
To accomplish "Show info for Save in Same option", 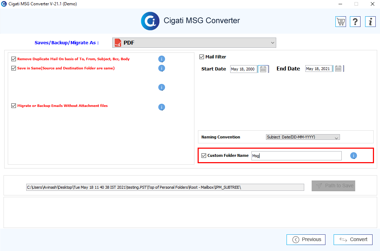I will click(x=161, y=68).
